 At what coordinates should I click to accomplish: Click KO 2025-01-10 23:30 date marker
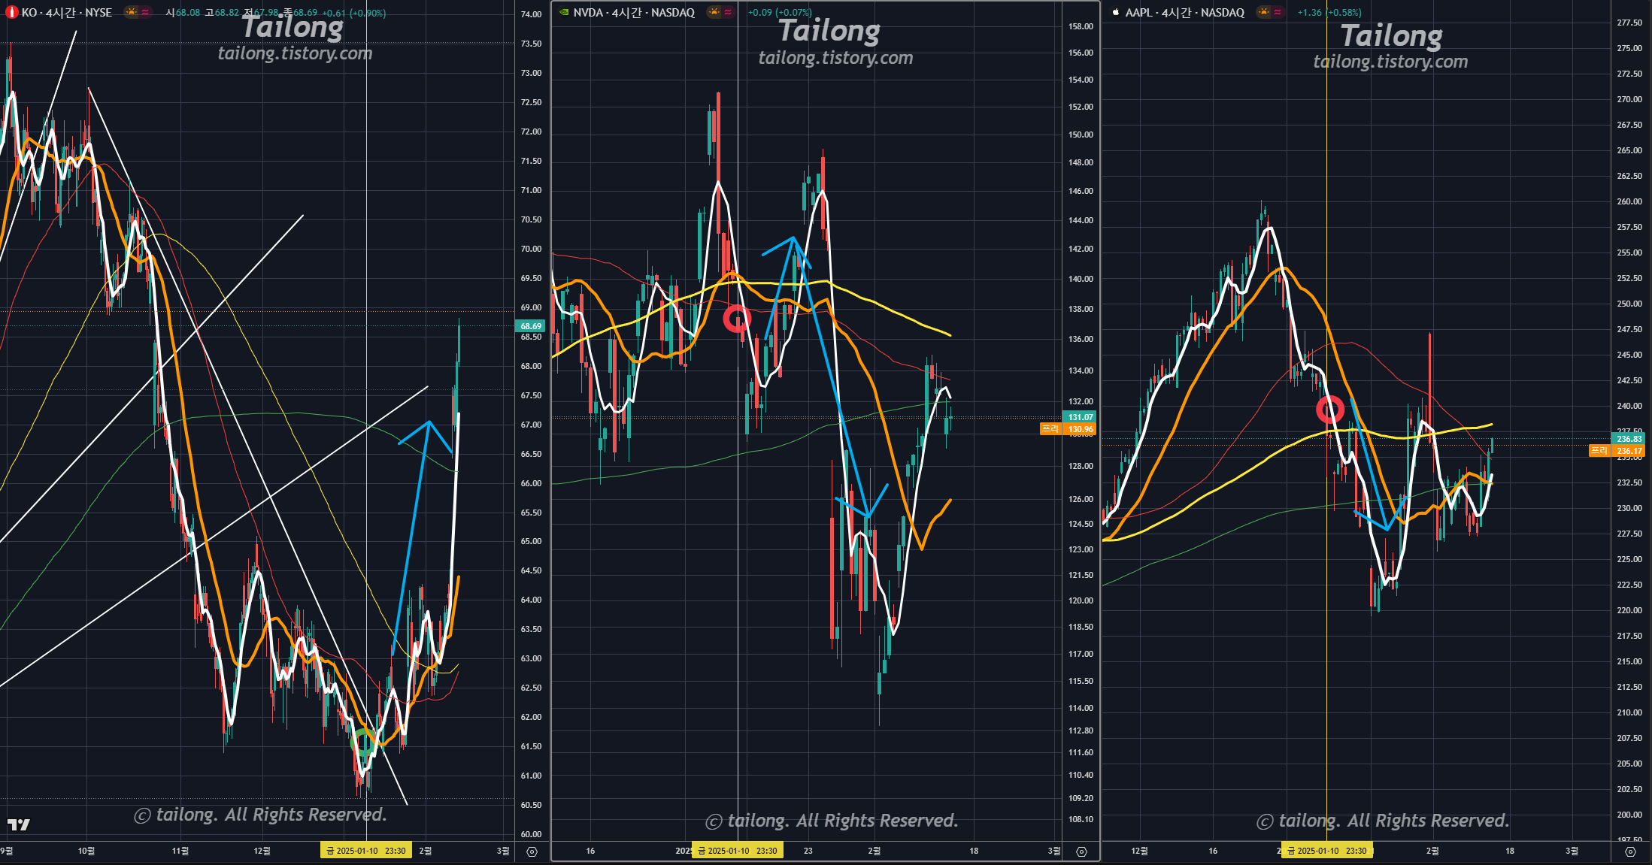pyautogui.click(x=366, y=851)
